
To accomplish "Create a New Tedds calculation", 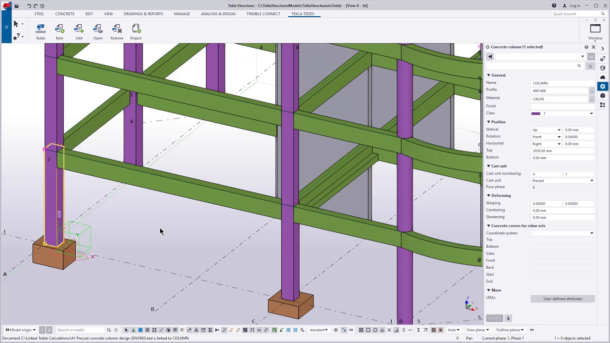I will click(60, 32).
